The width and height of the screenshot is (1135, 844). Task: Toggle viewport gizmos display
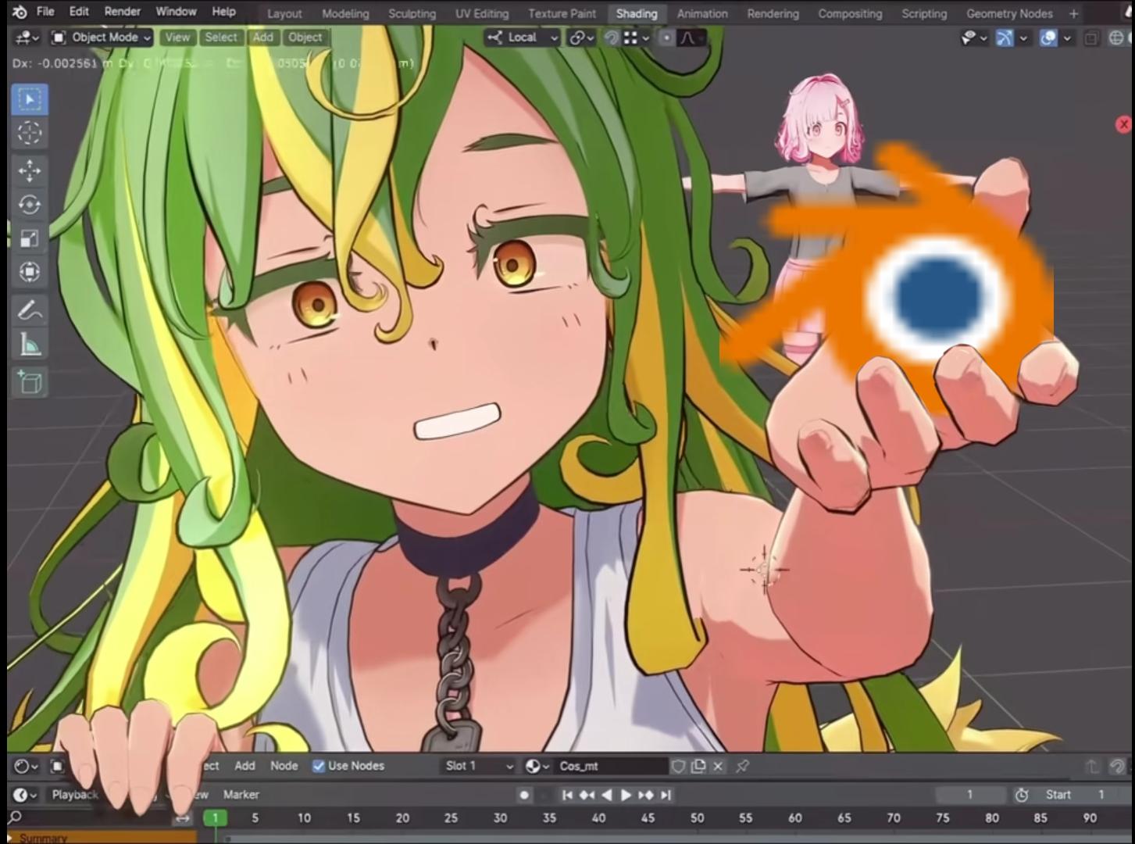click(1005, 38)
